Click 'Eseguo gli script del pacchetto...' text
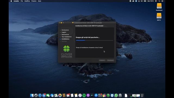This screenshot has width=174, height=98. click(x=88, y=38)
